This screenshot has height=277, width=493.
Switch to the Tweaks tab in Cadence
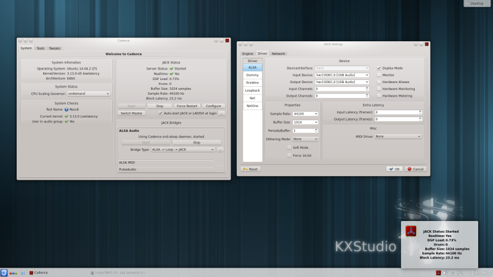point(55,48)
